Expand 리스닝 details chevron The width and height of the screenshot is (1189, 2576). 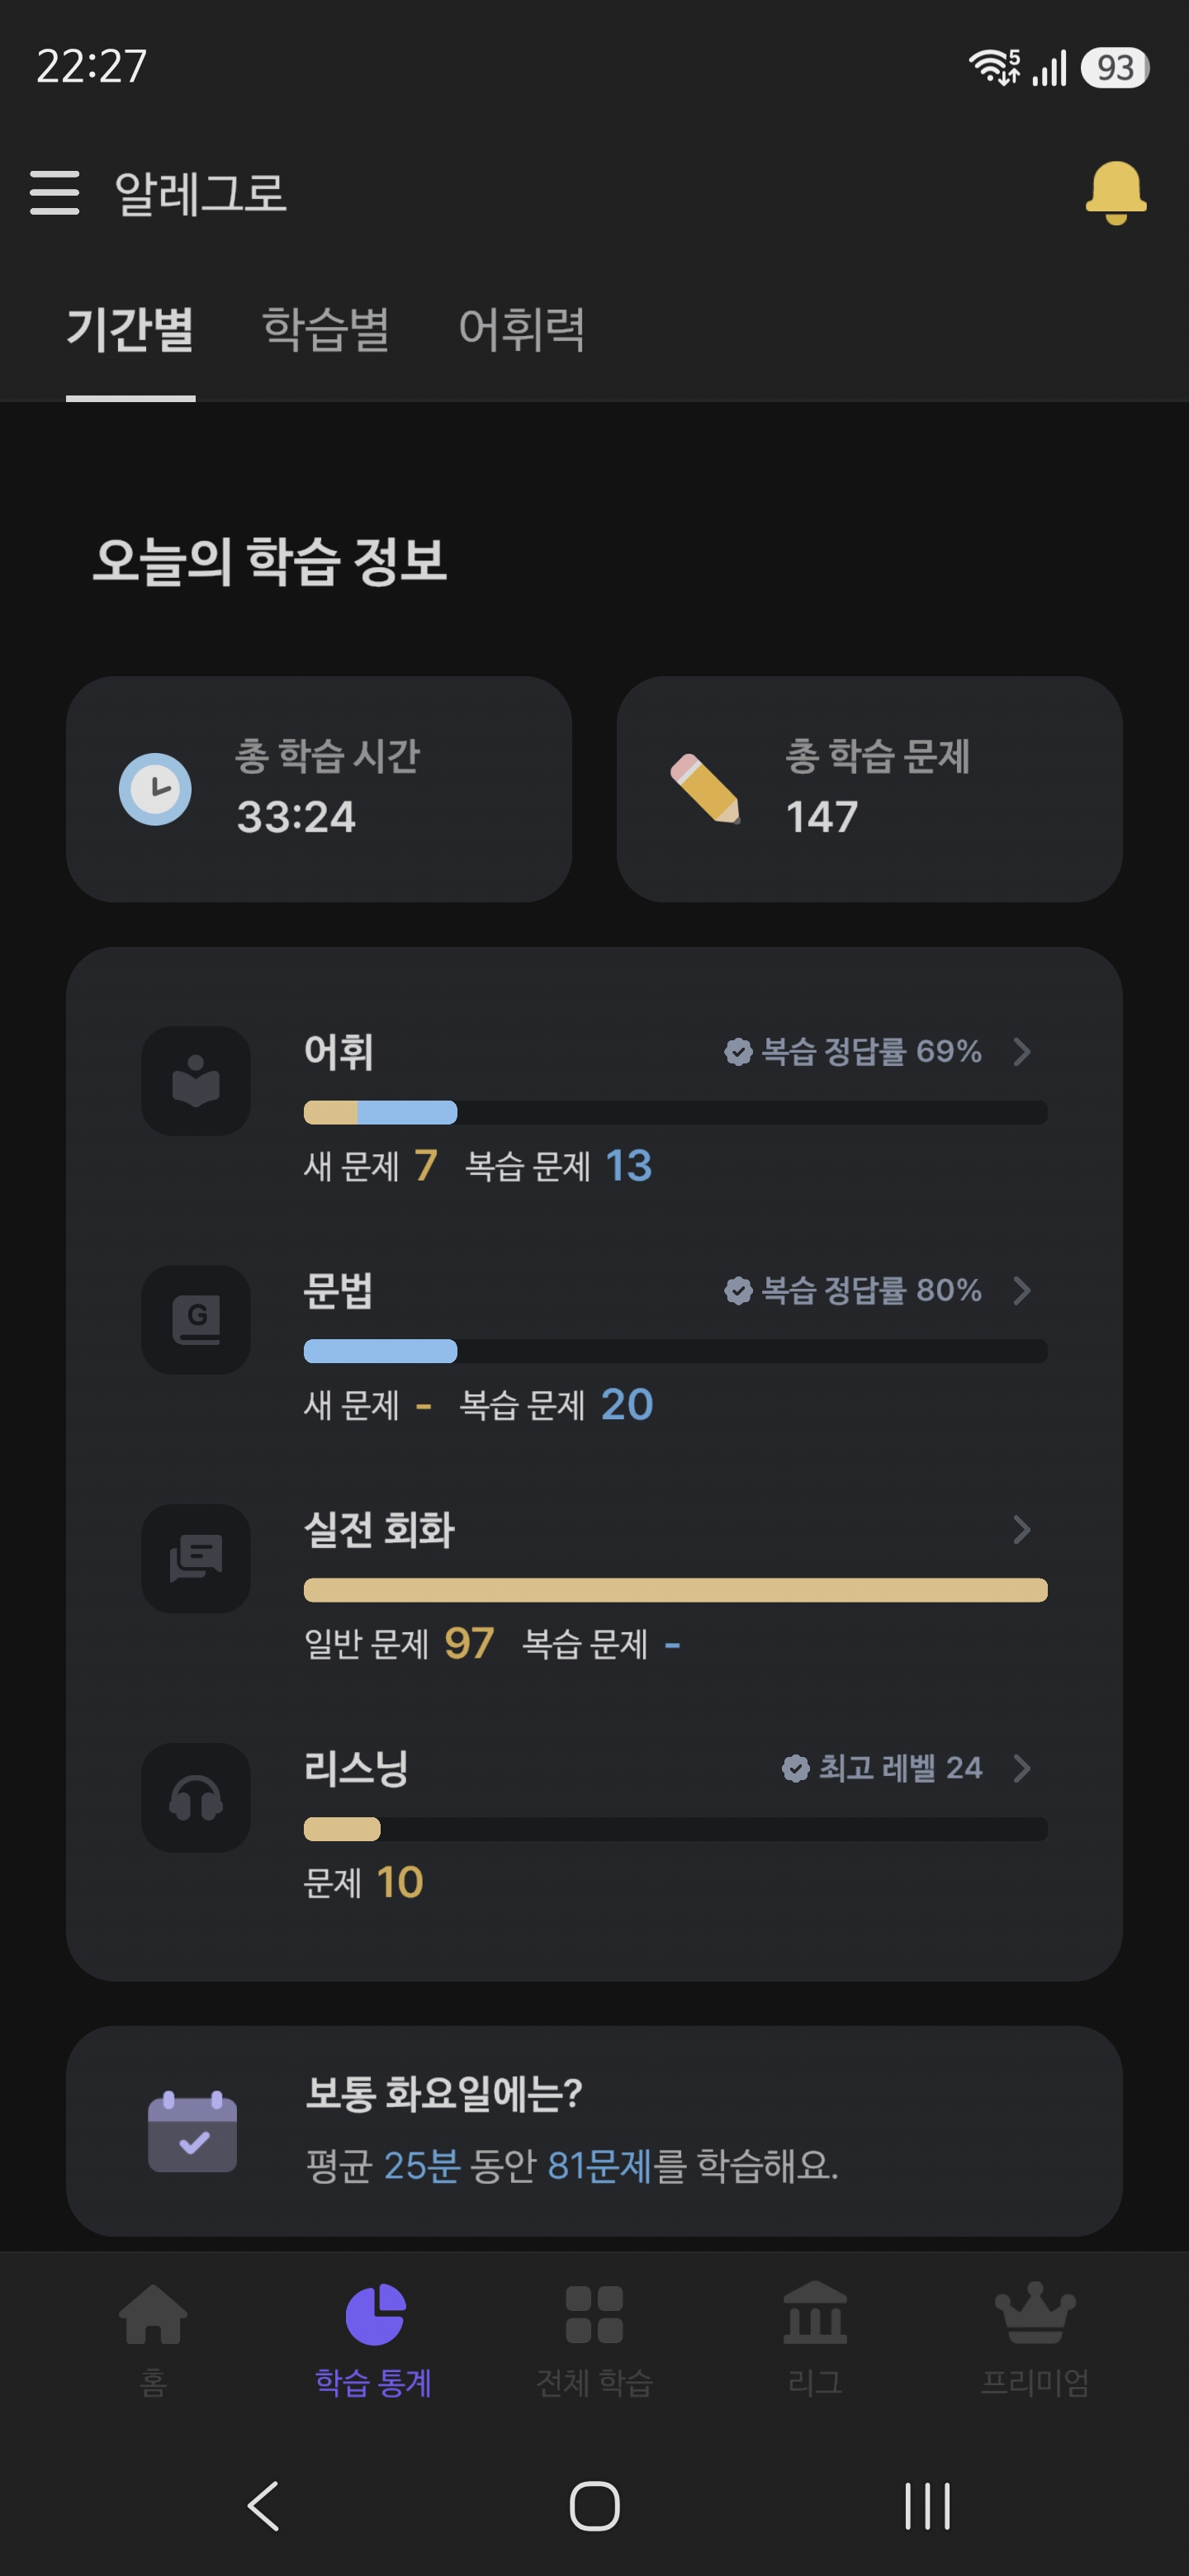tap(1021, 1768)
